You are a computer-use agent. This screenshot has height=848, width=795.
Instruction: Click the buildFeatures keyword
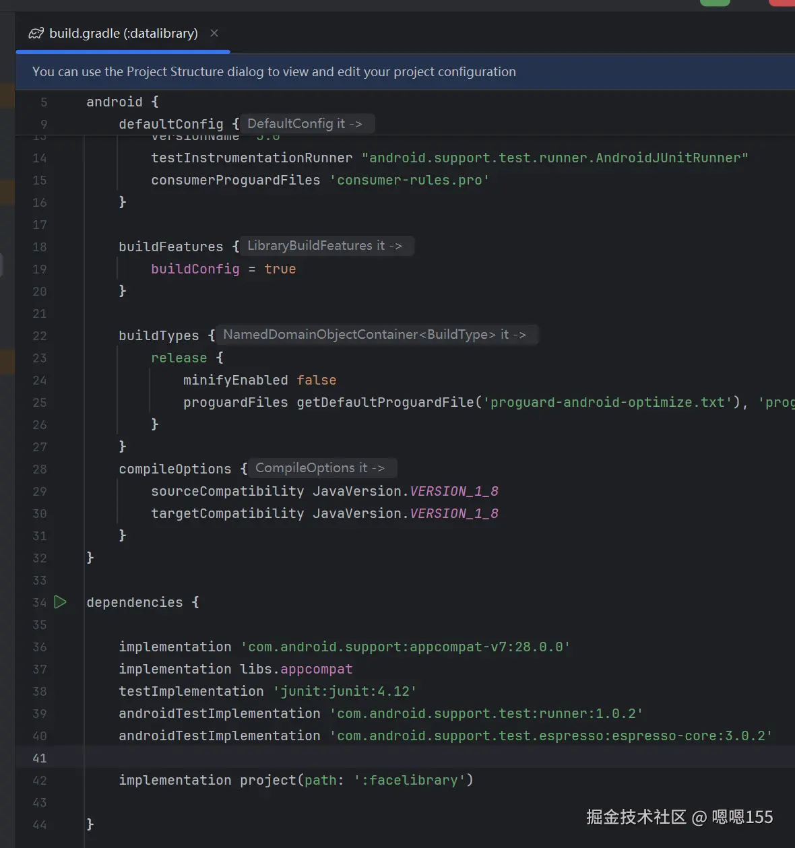tap(171, 247)
